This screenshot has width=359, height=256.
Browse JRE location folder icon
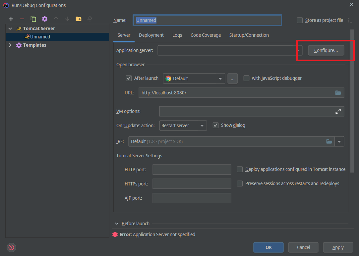329,141
